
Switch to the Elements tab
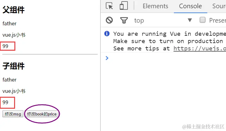click(155, 6)
